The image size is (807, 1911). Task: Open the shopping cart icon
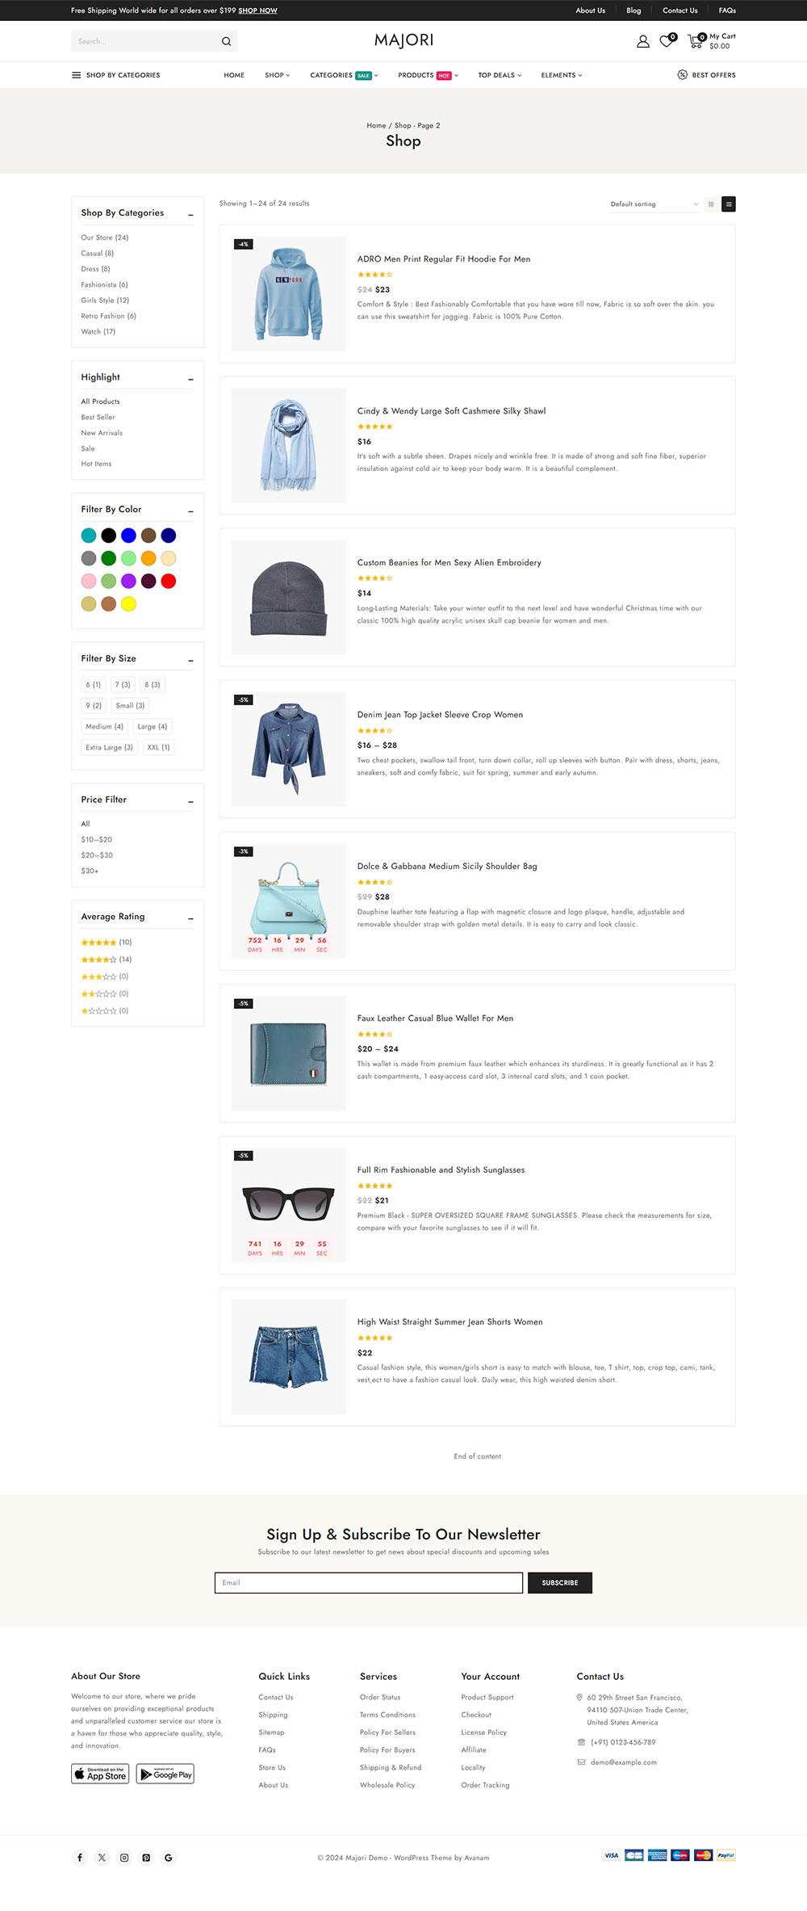point(695,41)
